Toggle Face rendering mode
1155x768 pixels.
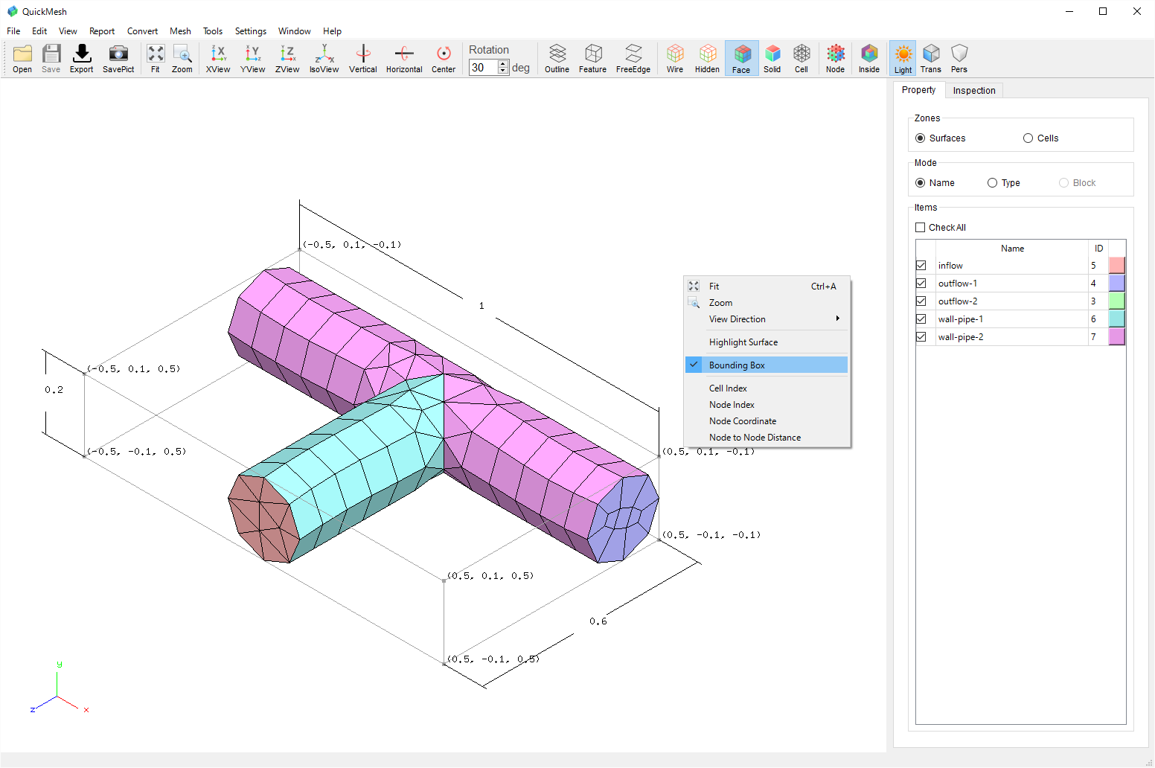click(741, 58)
